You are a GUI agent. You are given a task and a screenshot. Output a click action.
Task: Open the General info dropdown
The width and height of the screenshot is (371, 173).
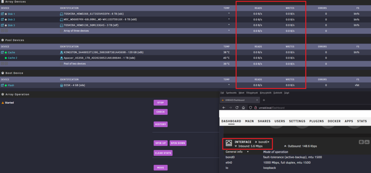237,152
